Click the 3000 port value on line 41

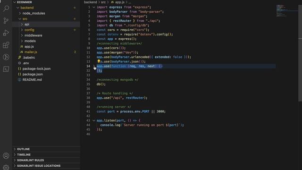coord(160,111)
